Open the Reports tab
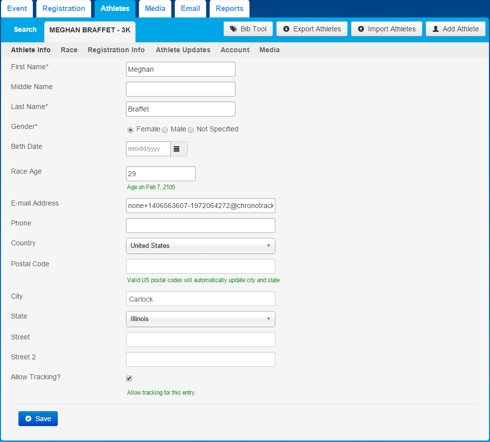This screenshot has width=490, height=442. tap(230, 8)
